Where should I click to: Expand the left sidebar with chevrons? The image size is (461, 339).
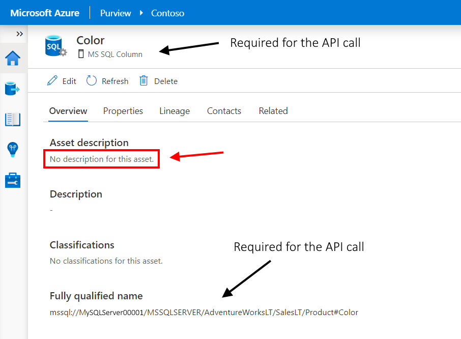tap(19, 34)
